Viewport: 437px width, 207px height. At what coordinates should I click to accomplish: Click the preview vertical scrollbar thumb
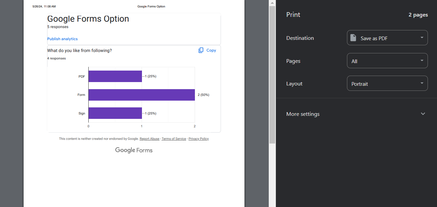click(272, 74)
